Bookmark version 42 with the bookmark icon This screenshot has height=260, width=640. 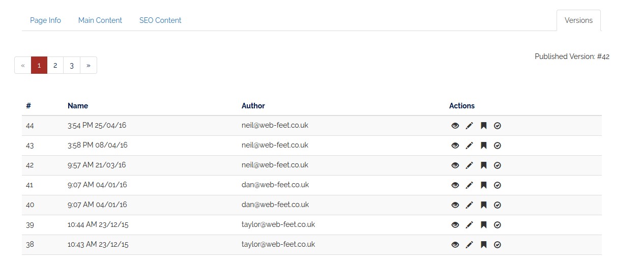484,165
